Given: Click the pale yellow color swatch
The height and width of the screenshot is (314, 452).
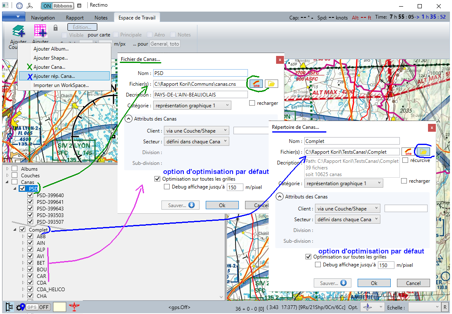Looking at the screenshot, I should tap(60, 307).
